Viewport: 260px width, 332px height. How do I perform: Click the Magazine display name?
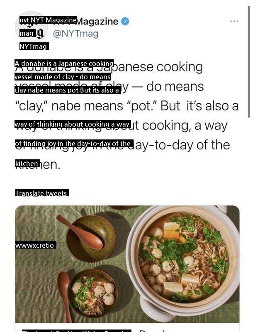coord(97,22)
